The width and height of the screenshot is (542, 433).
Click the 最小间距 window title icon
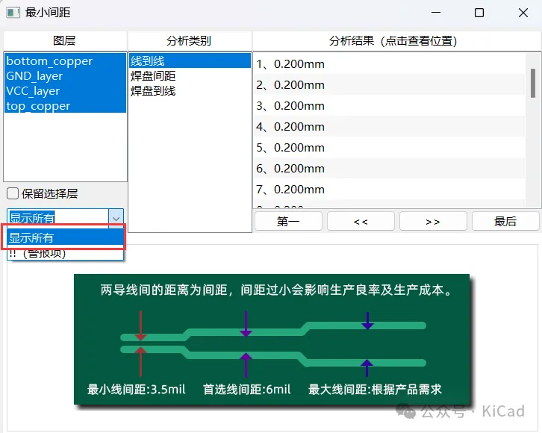13,13
